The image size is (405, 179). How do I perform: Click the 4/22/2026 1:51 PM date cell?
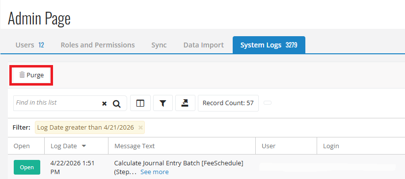72,167
